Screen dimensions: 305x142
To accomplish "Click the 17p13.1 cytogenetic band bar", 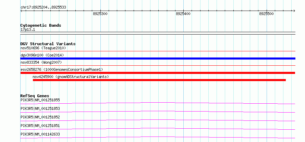I will click(x=158, y=33).
